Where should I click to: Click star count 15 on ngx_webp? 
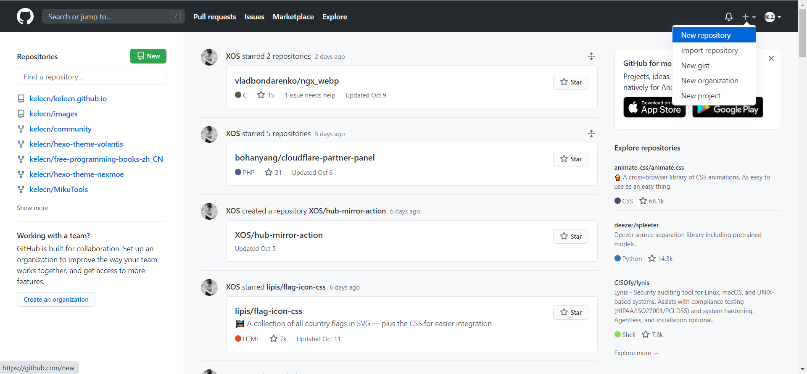(x=266, y=95)
